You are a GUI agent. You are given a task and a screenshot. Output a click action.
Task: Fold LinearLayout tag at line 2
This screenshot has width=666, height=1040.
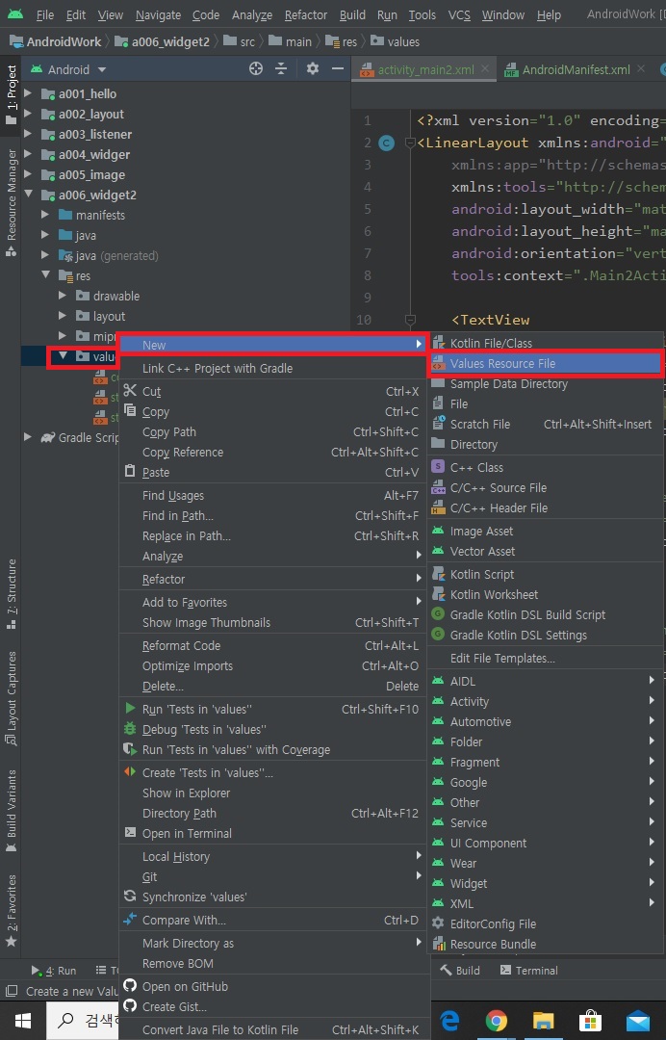point(410,143)
